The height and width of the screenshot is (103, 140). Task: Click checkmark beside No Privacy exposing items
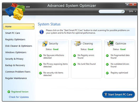(40, 64)
